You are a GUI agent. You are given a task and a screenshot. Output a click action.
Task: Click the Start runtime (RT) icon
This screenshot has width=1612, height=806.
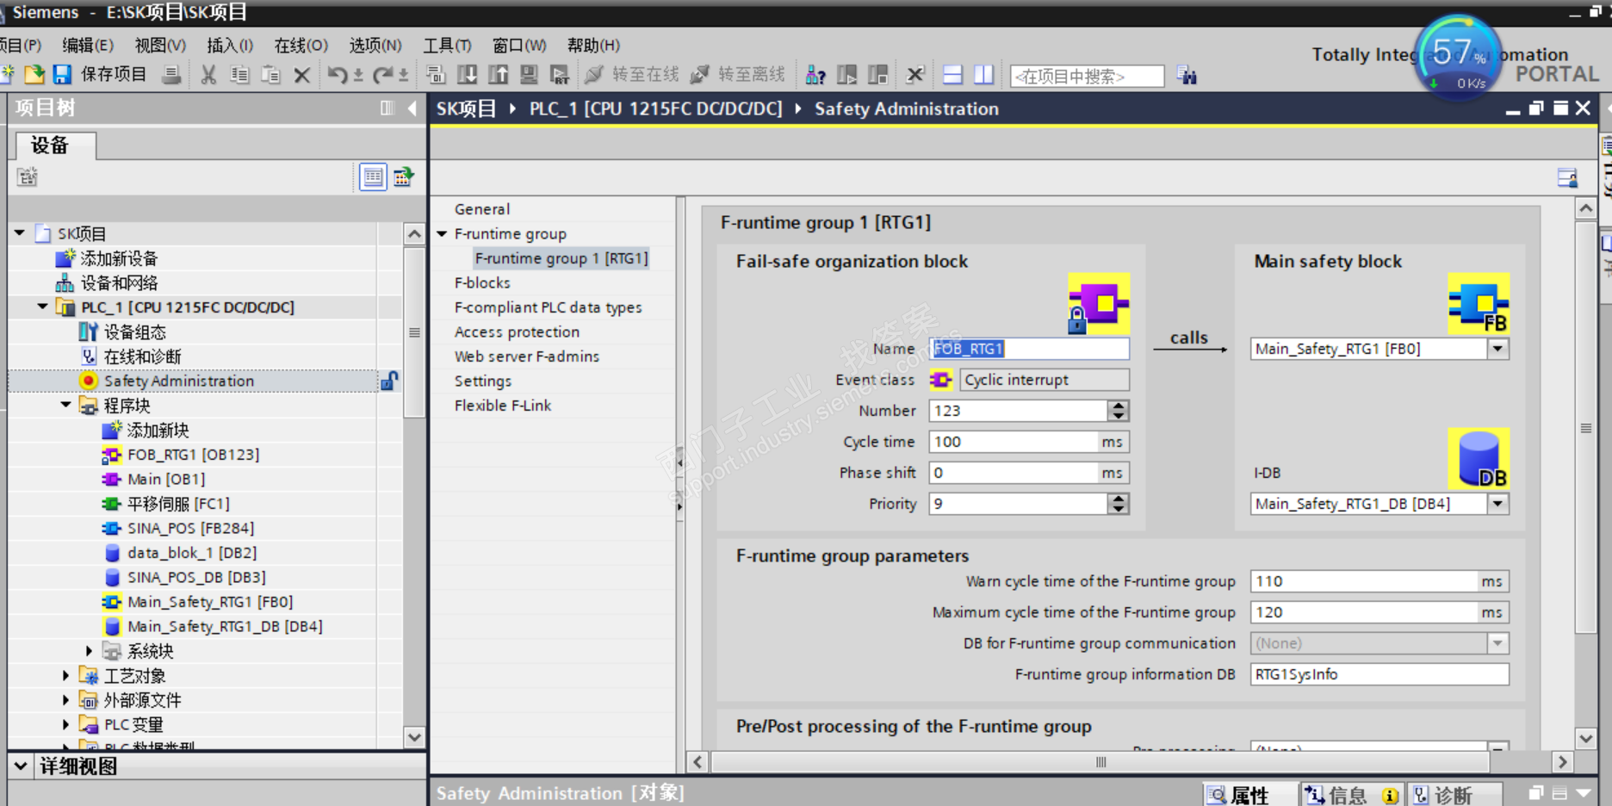pyautogui.click(x=560, y=75)
